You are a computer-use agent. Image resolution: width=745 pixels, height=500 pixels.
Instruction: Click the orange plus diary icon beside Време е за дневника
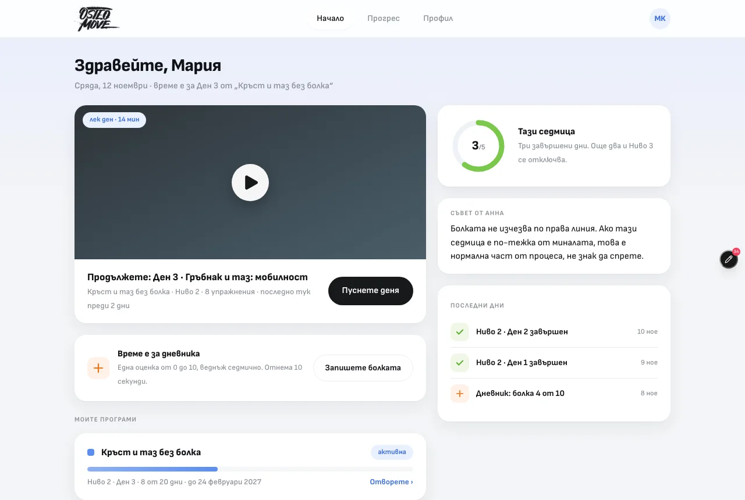pyautogui.click(x=98, y=368)
